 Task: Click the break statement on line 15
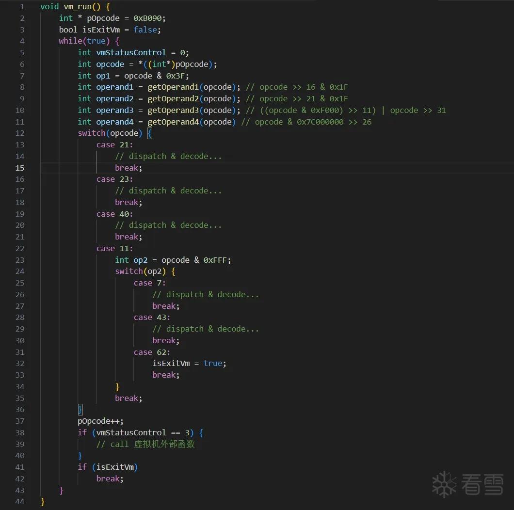(x=128, y=168)
